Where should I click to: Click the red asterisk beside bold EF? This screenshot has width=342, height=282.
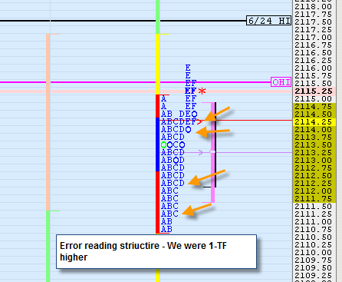pyautogui.click(x=202, y=91)
